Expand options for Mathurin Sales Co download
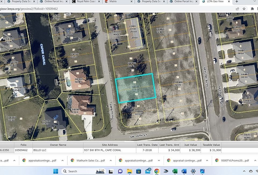The image size is (258, 175). (x=110, y=161)
